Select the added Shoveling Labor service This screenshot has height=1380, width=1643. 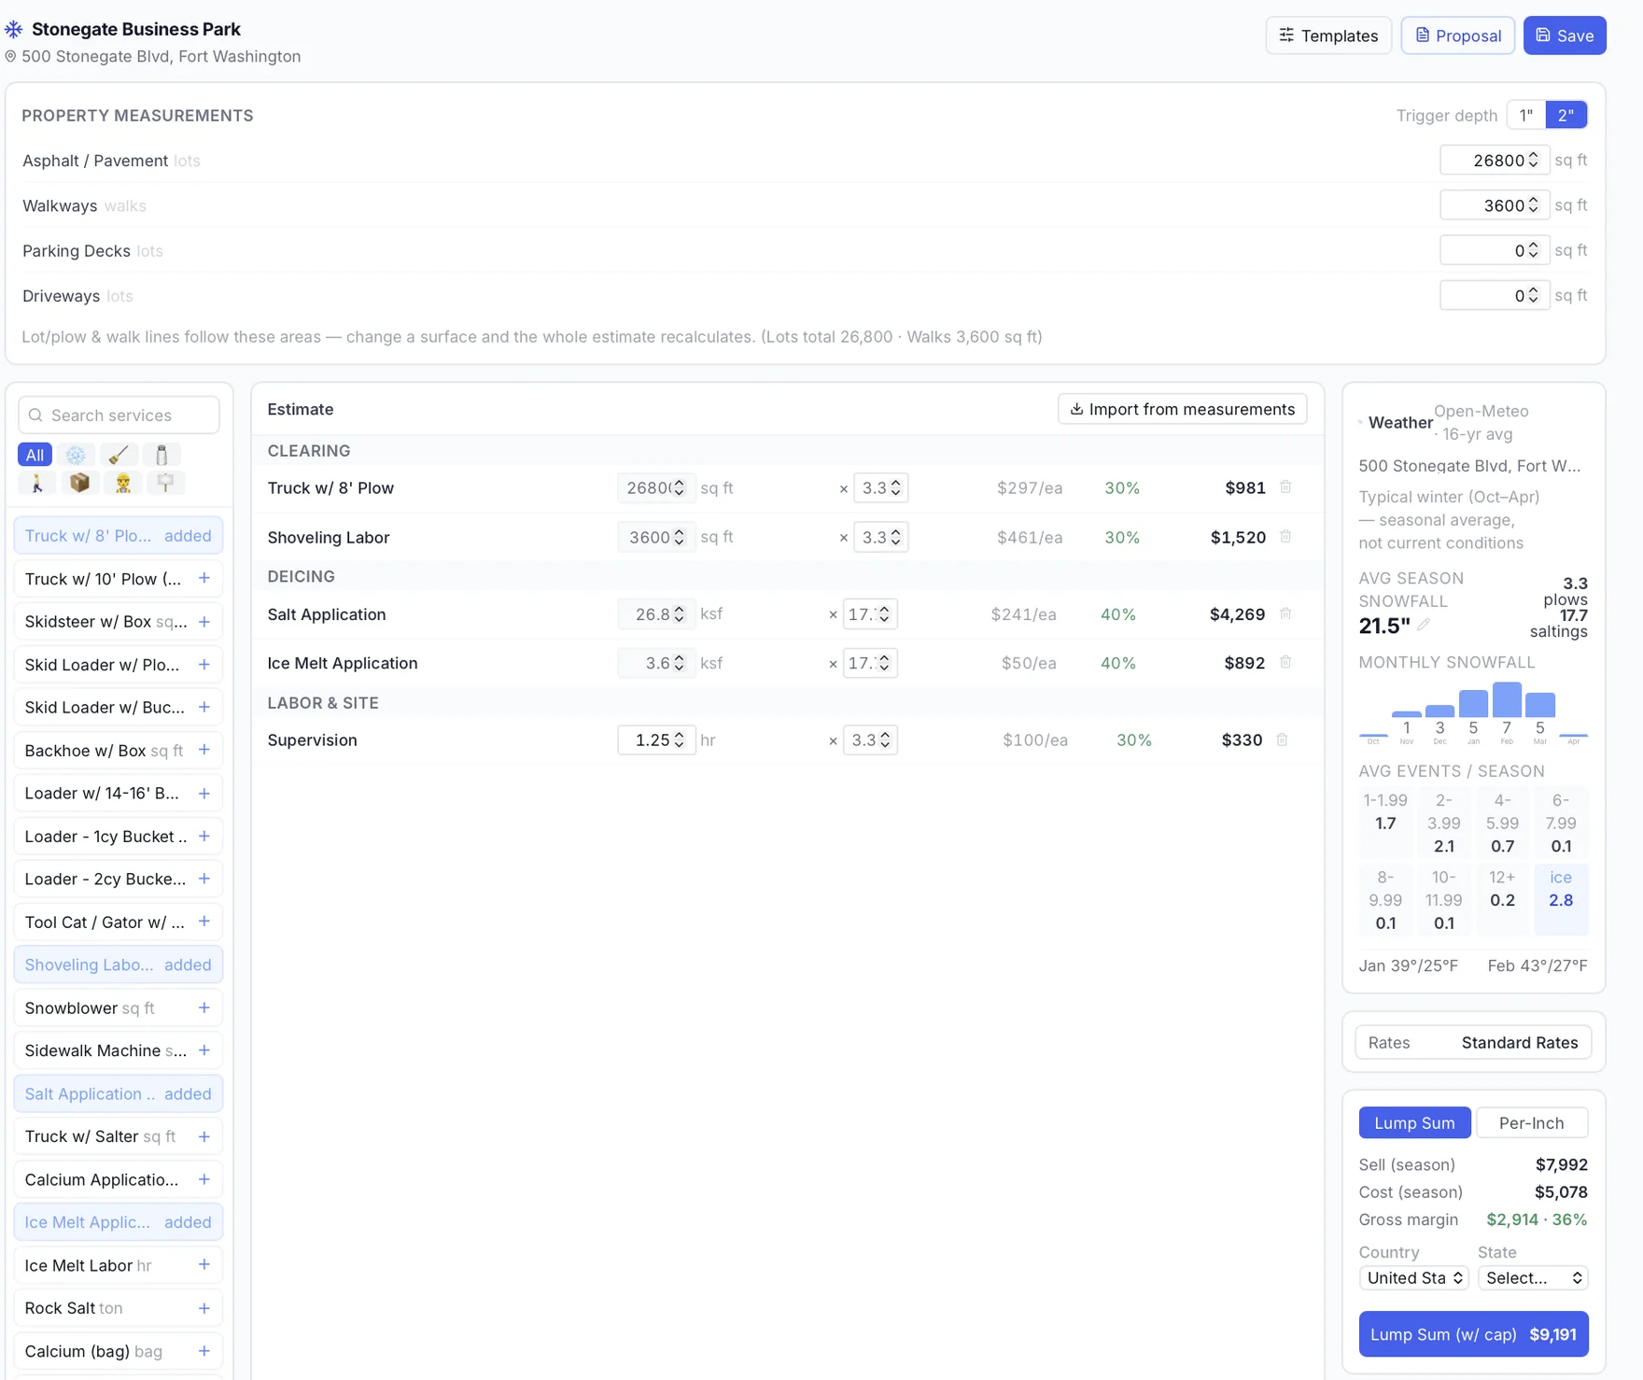[119, 965]
